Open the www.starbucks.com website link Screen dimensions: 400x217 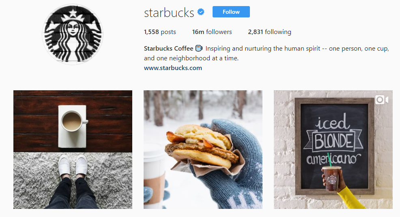[173, 68]
